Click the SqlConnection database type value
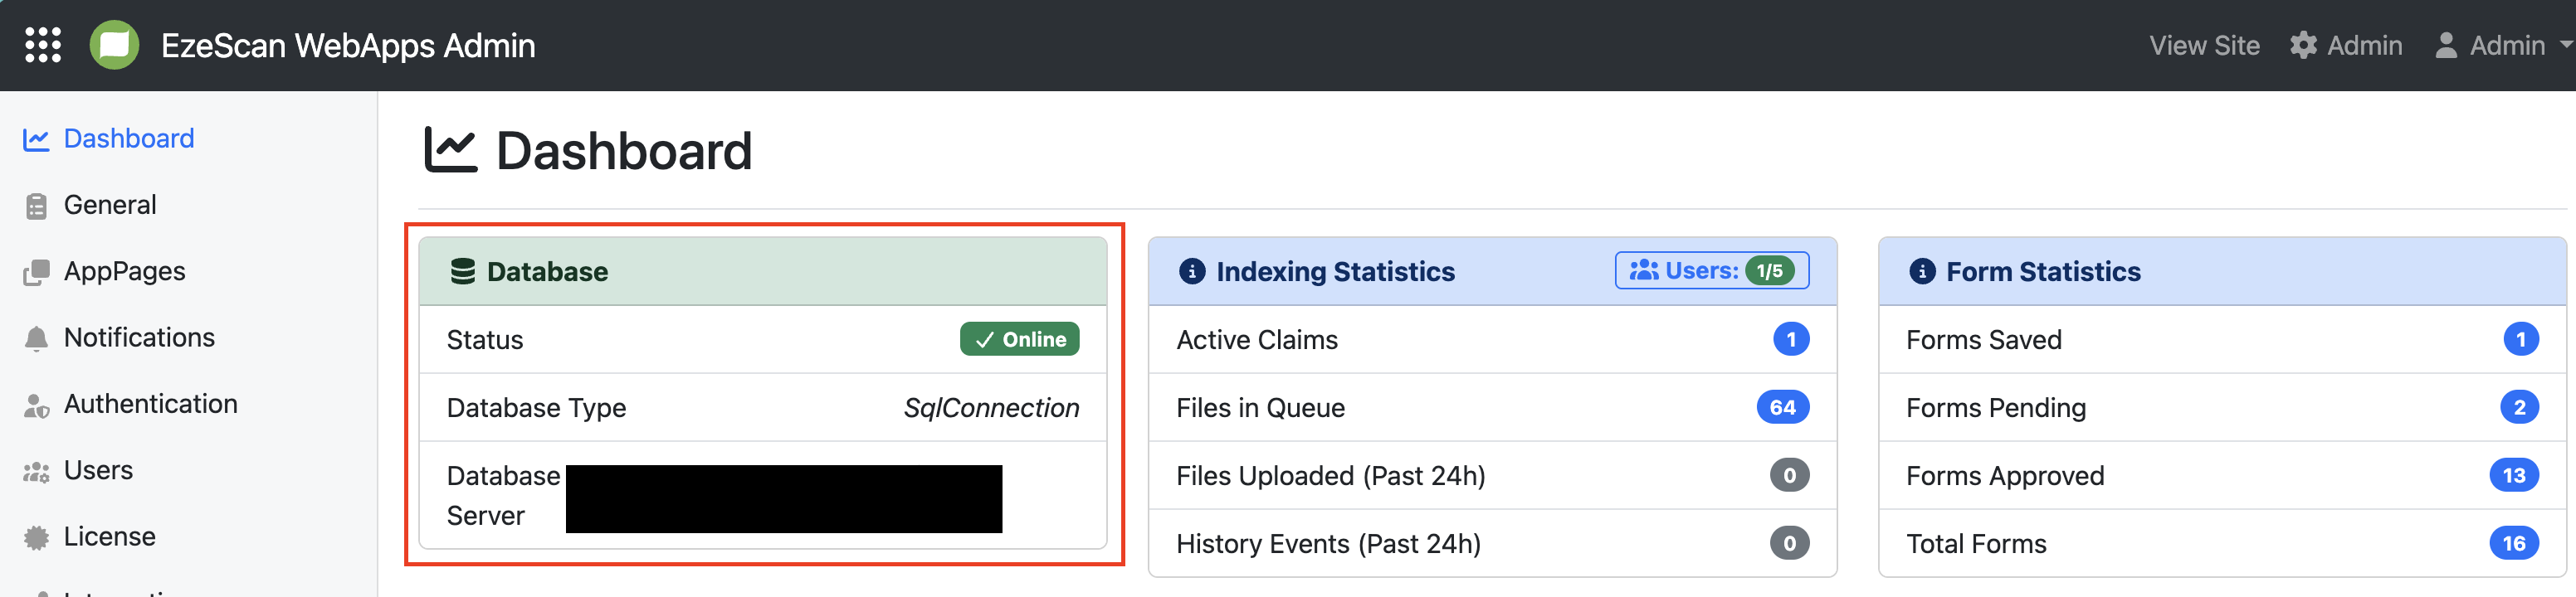Screen dimensions: 2576x597 coord(991,407)
